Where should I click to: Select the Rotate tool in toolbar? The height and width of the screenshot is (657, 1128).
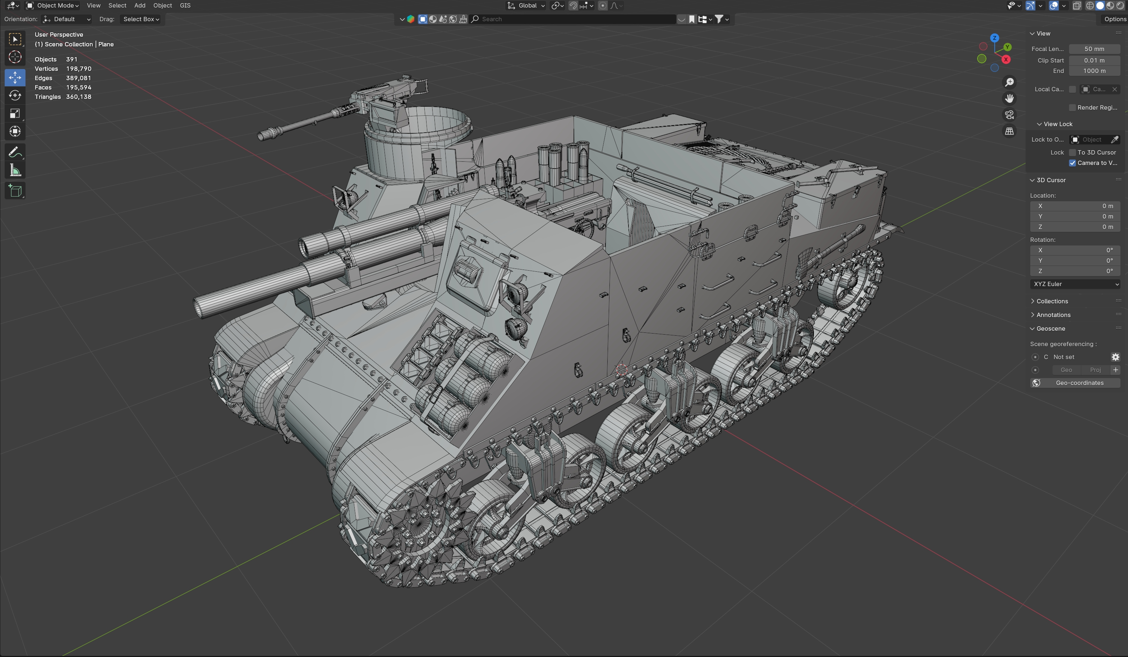[15, 95]
